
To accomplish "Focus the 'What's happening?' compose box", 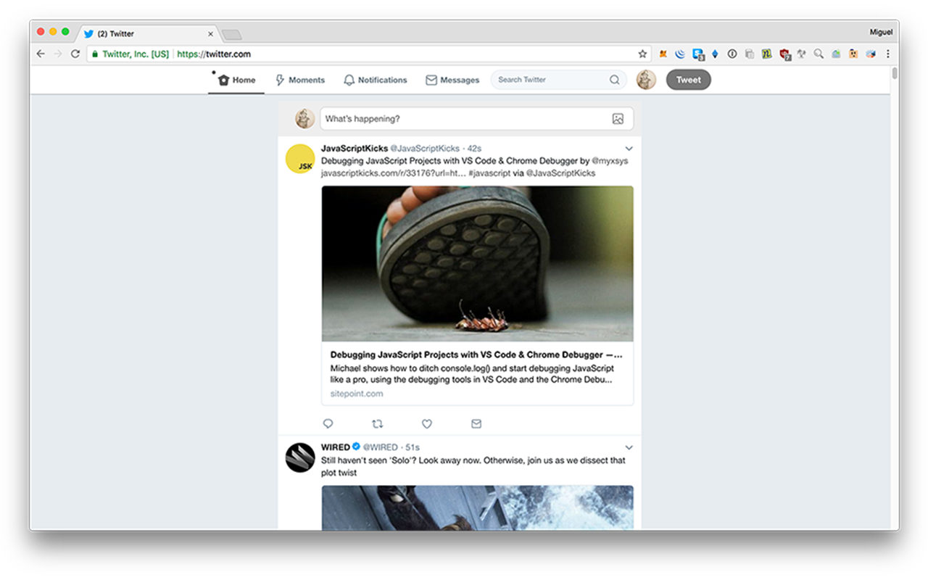I will 476,119.
